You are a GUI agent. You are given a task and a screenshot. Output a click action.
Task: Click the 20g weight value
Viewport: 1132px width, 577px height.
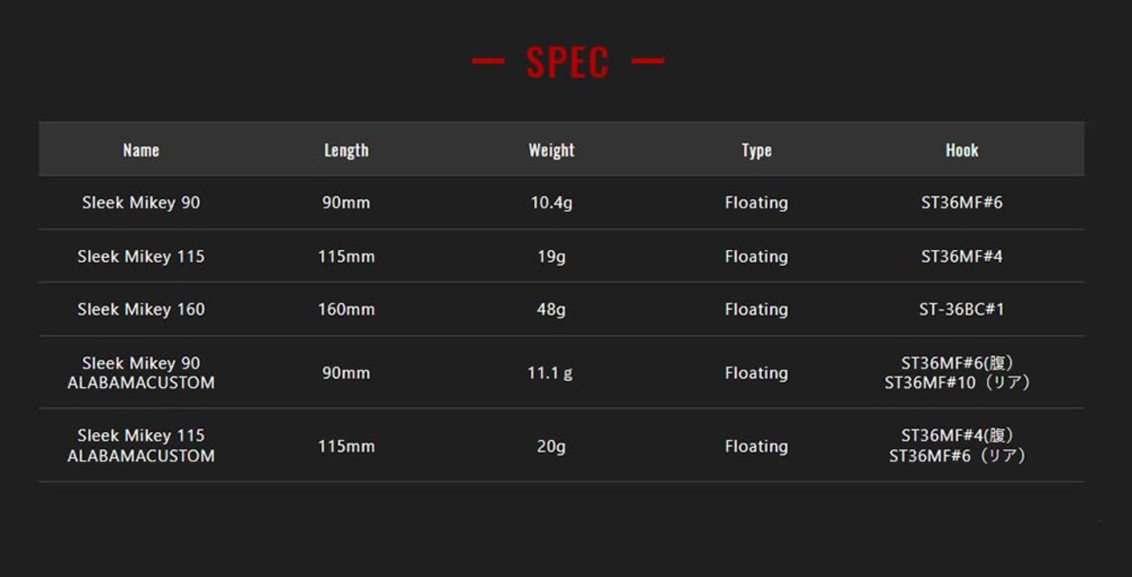click(551, 446)
